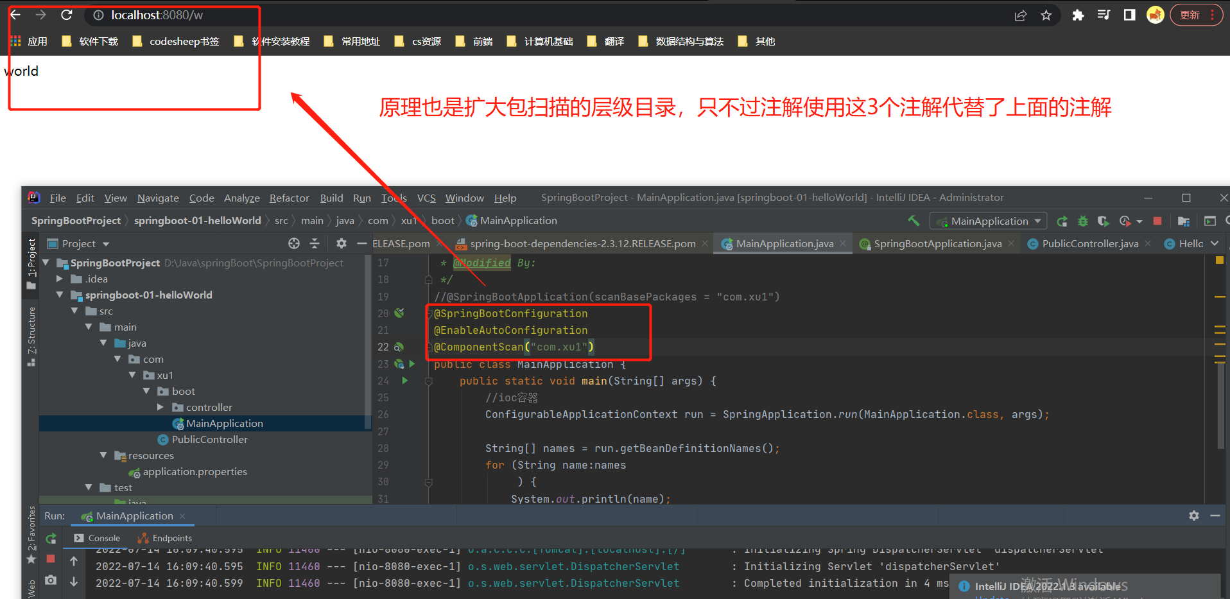Screen dimensions: 1230x599
Task: Switch to the Endpoints tab in Run panel
Action: pos(165,538)
